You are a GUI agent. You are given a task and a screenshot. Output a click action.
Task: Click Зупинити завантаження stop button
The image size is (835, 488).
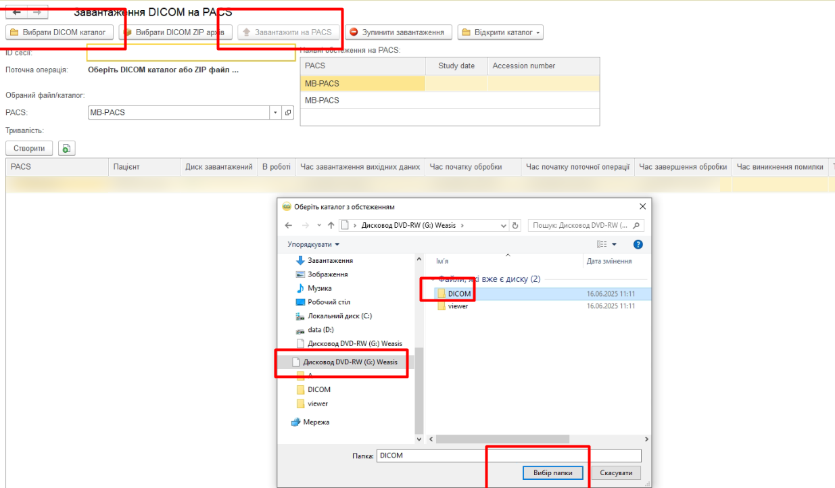point(398,32)
